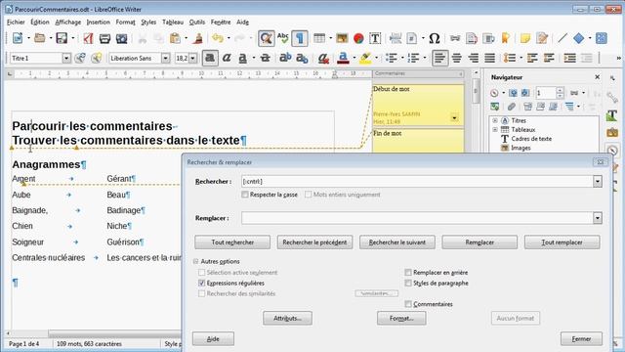This screenshot has height=352, width=625.
Task: Insert a chart from toolbar
Action: coord(358,38)
